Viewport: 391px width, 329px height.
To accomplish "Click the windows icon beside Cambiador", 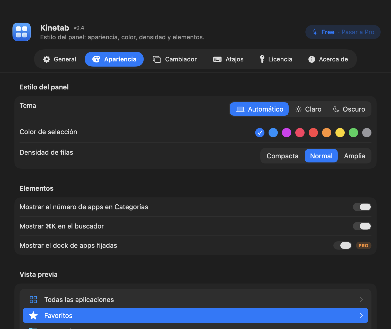I will pyautogui.click(x=157, y=59).
